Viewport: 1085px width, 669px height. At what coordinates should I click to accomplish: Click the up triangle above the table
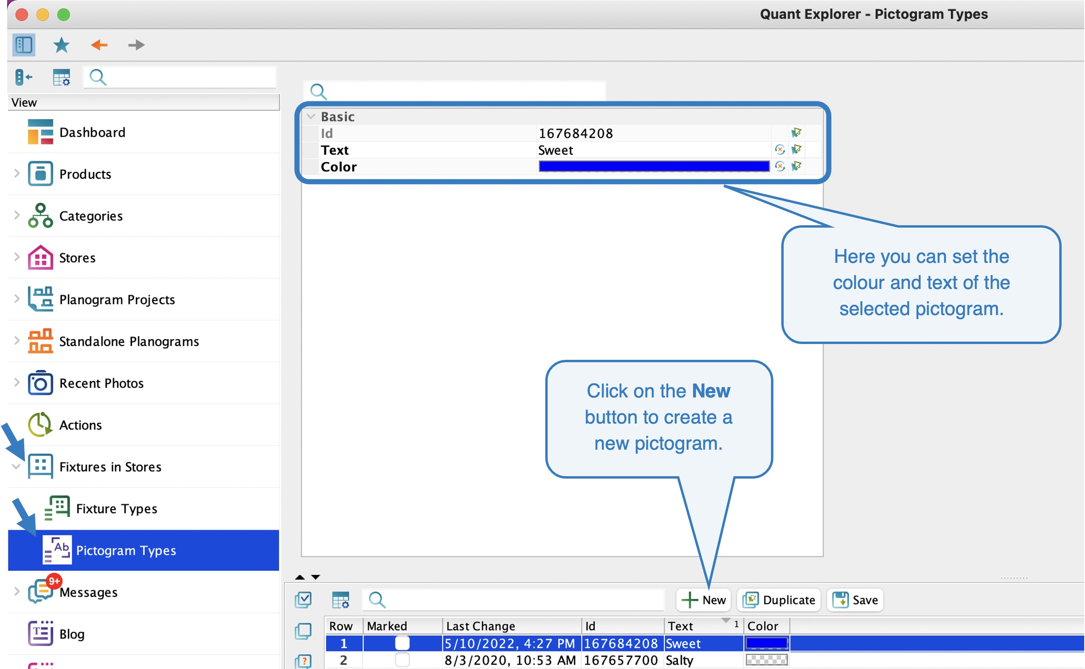point(300,577)
